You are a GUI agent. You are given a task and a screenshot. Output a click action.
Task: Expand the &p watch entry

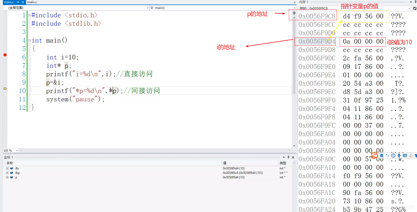[7, 173]
